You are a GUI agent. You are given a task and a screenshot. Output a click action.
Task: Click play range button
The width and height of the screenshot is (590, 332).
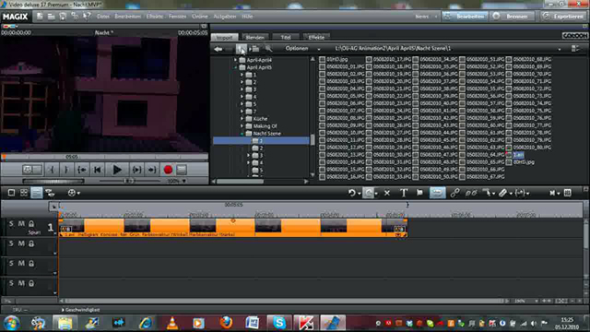coord(136,170)
